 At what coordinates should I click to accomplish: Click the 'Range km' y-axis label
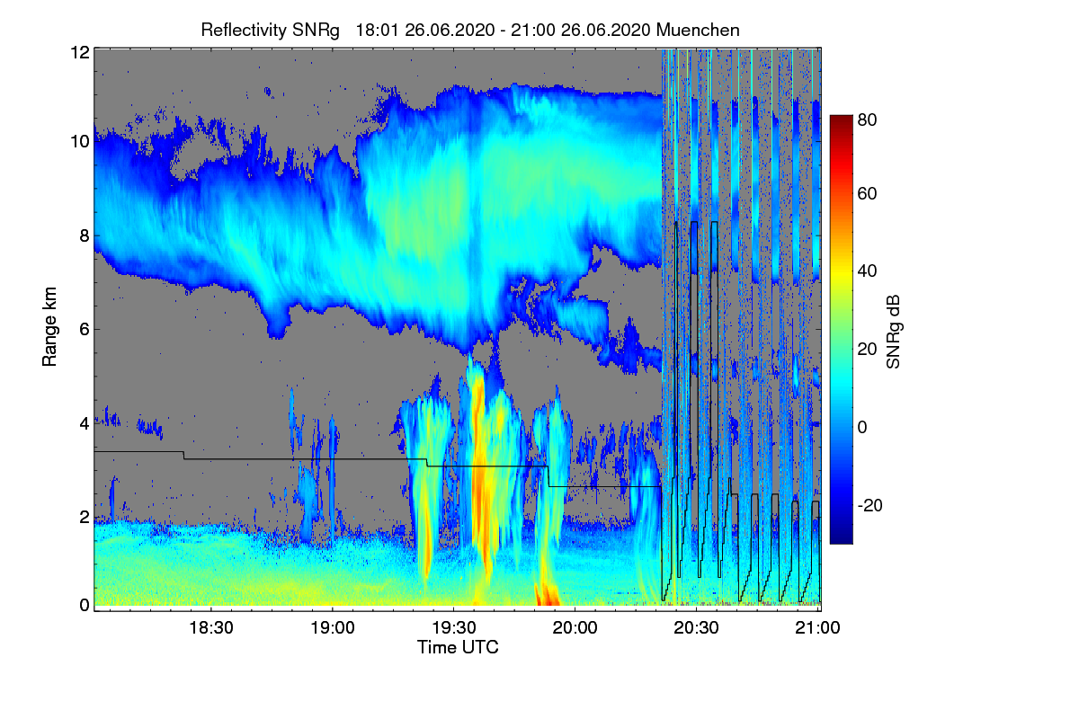[x=49, y=328]
